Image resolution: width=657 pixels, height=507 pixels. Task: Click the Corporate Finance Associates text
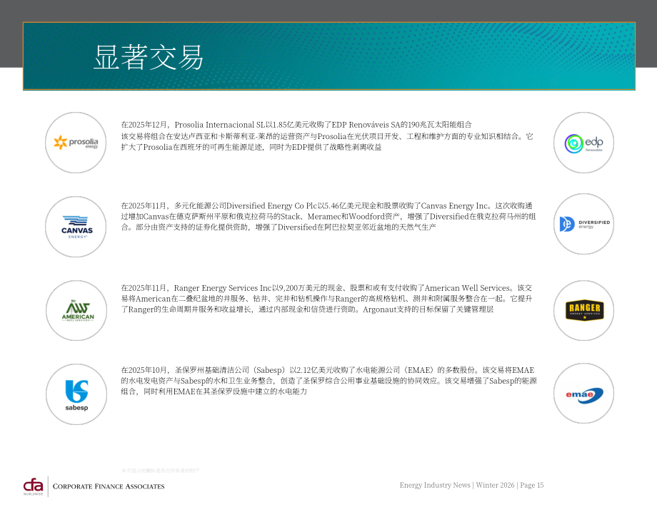[109, 486]
